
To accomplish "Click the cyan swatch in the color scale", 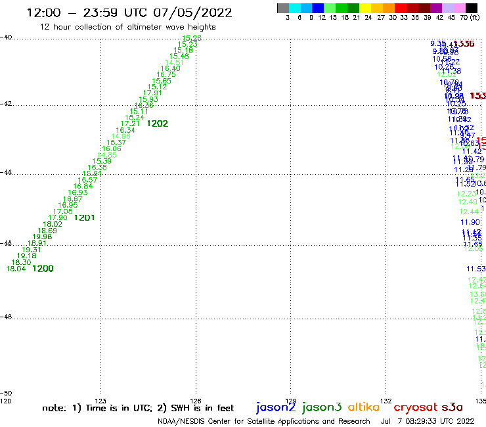I will pos(294,8).
